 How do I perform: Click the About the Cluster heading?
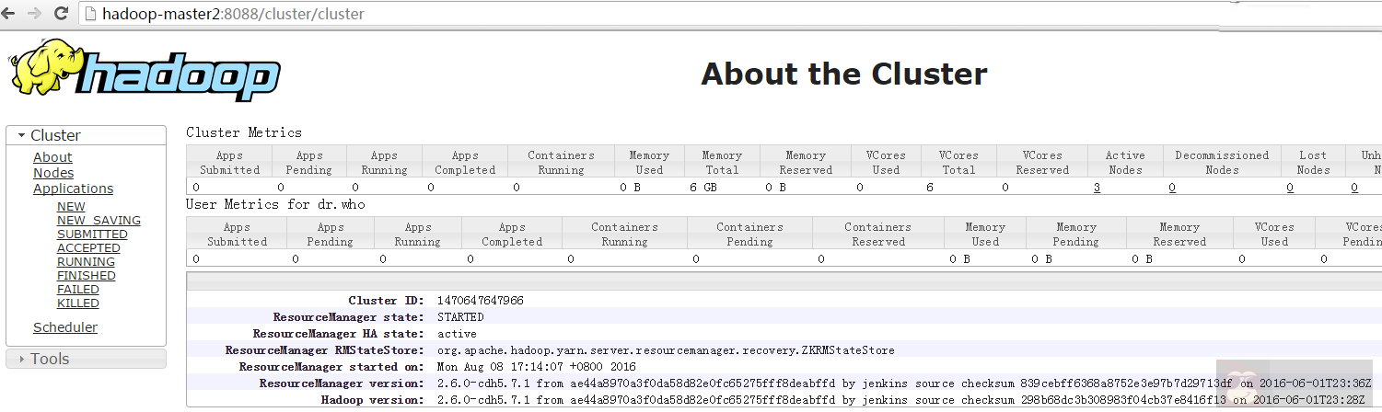tap(844, 74)
